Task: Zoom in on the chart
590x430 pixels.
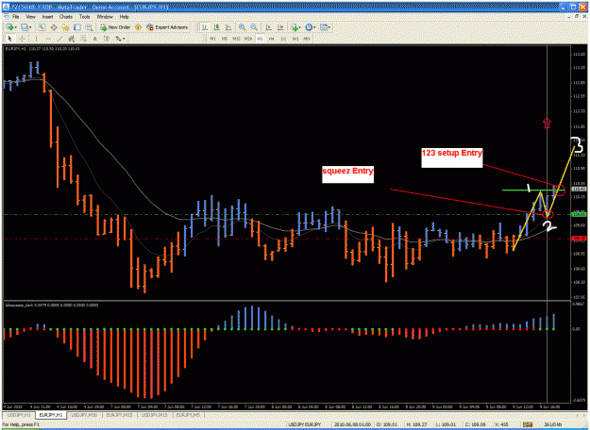Action: pos(242,27)
